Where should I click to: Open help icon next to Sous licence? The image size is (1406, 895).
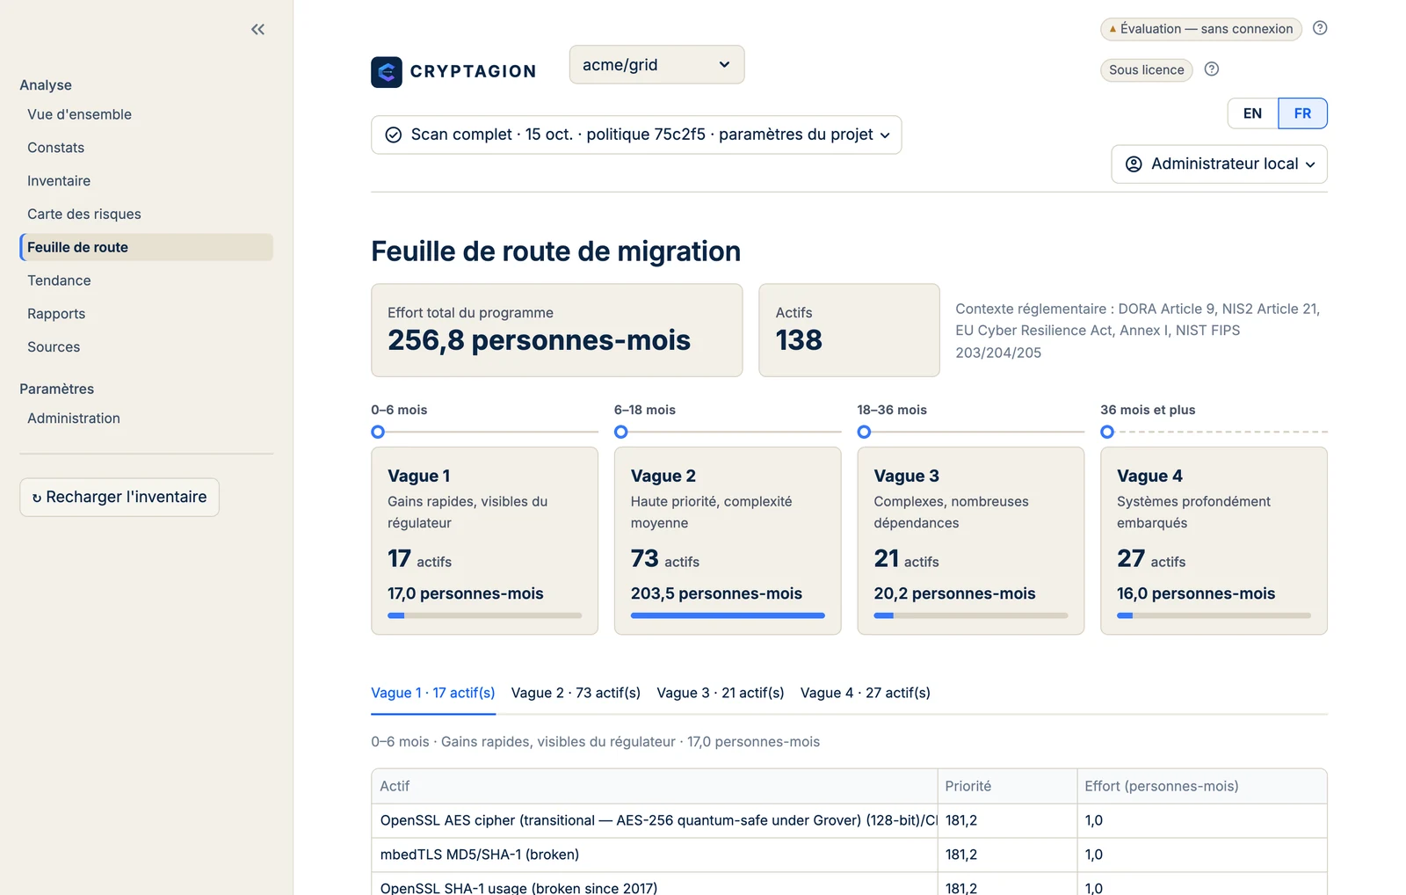[1212, 69]
